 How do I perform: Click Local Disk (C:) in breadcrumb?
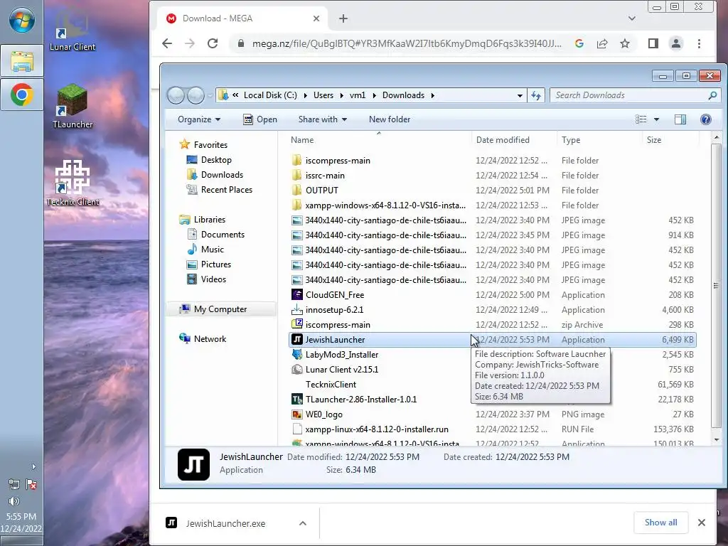(270, 95)
